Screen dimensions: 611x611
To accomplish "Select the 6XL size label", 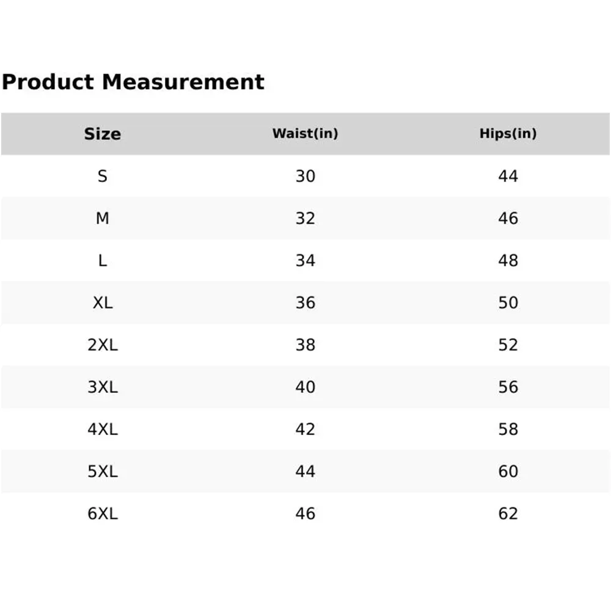I will 102,514.
